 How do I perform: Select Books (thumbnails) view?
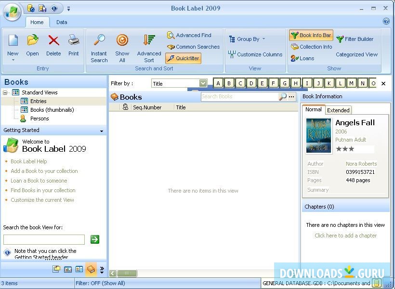pos(52,110)
